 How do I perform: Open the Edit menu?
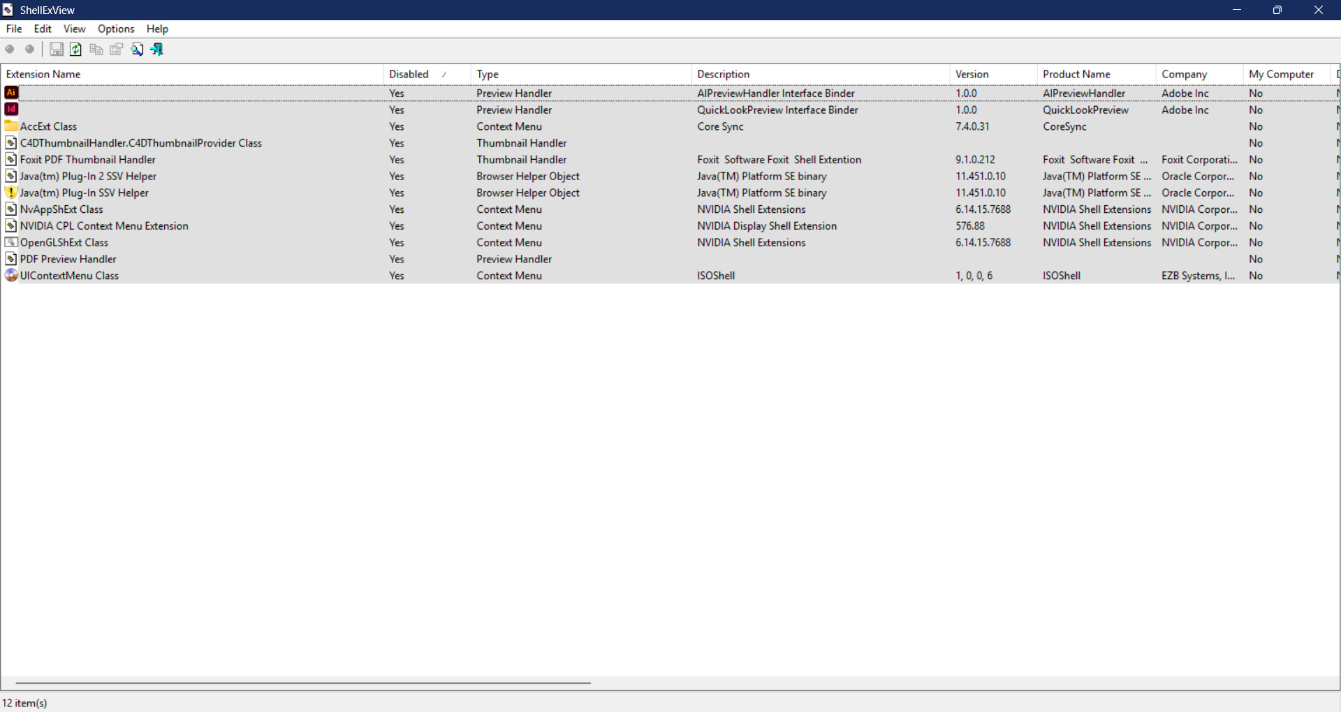pyautogui.click(x=43, y=29)
